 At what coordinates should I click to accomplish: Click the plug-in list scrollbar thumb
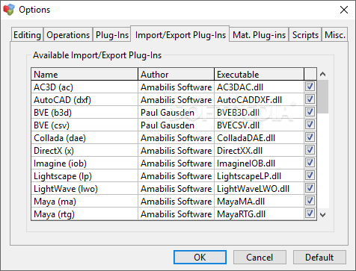pyautogui.click(x=323, y=96)
